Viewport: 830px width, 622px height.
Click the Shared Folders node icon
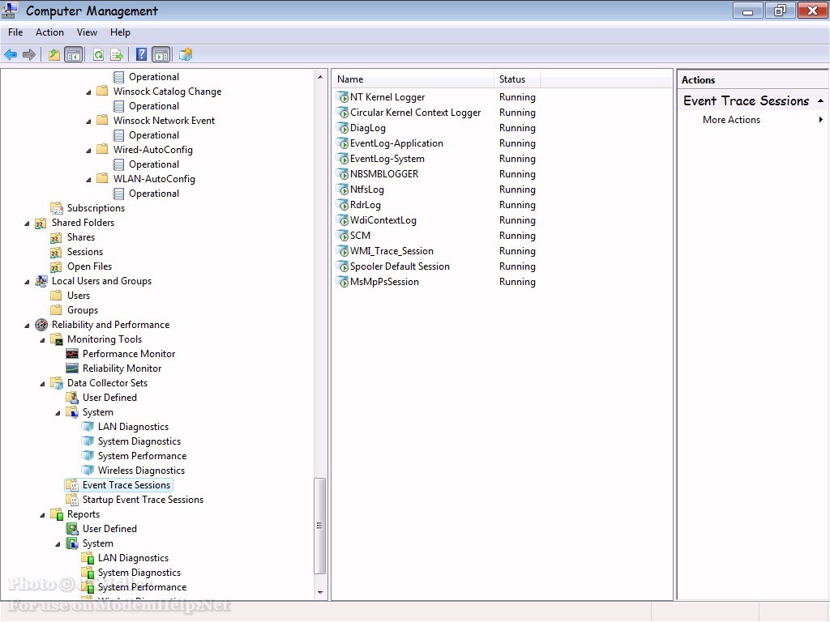click(41, 224)
